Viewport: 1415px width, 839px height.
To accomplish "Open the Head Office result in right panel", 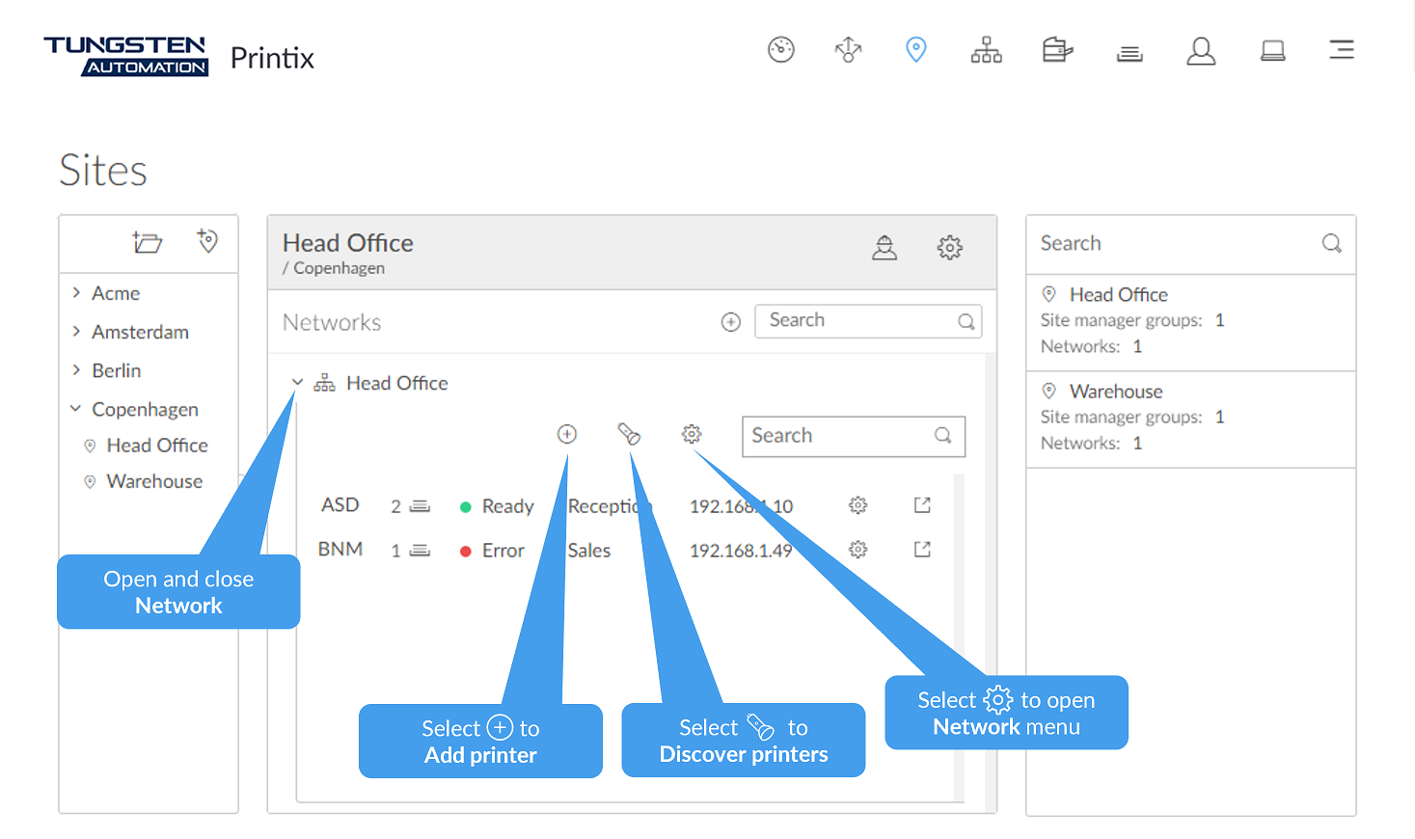I will coord(1118,295).
